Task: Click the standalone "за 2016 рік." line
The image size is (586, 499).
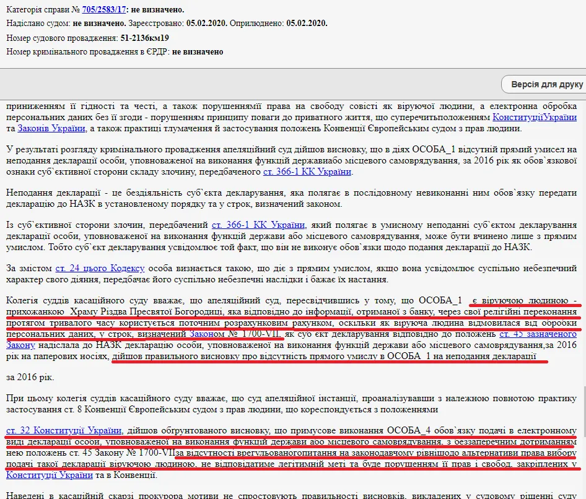Action: tap(30, 376)
